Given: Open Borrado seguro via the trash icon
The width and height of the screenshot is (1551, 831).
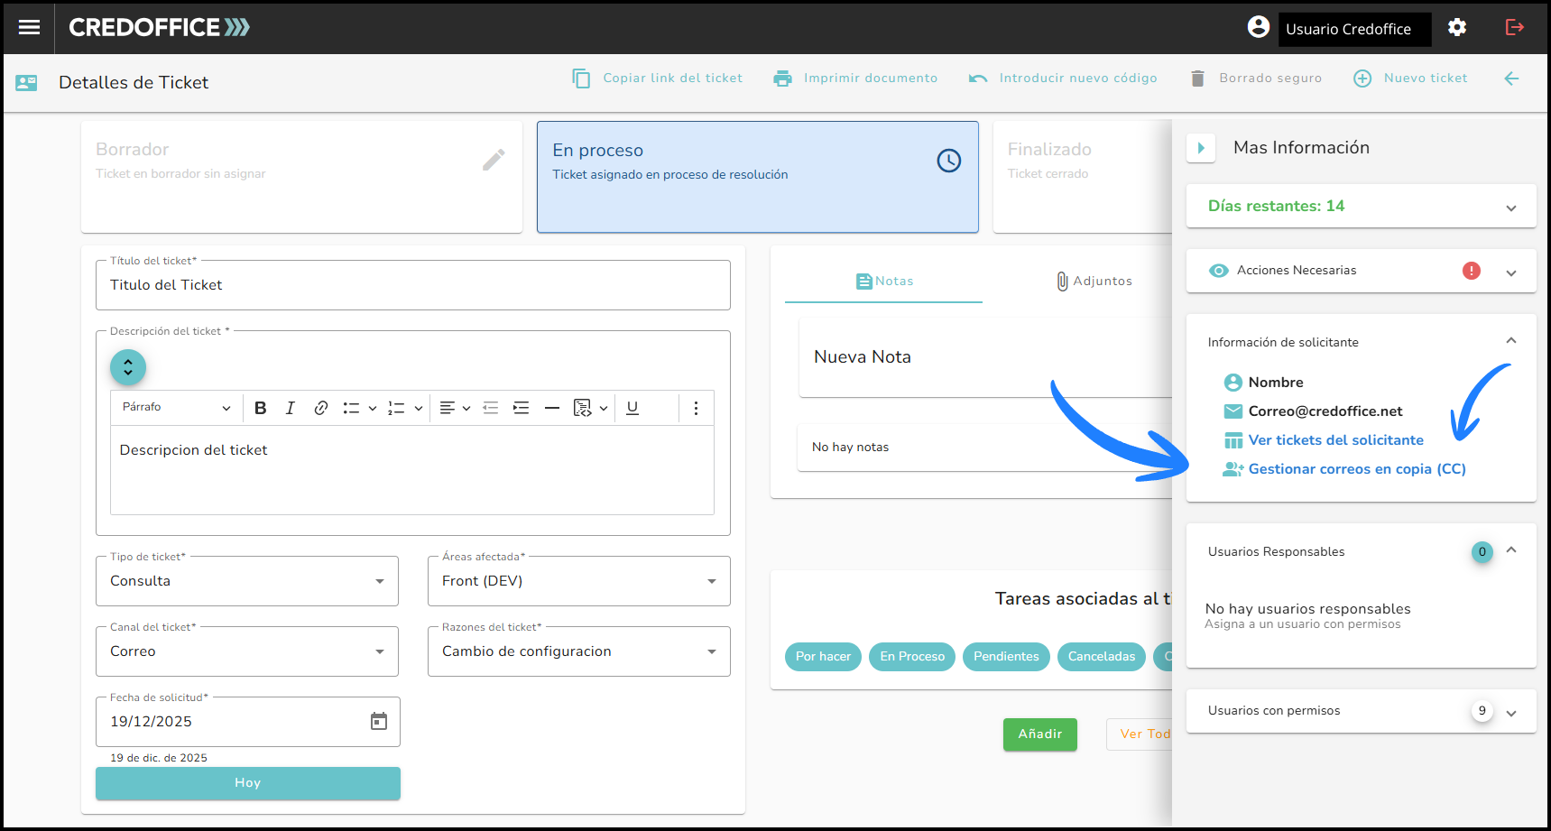Looking at the screenshot, I should pos(1197,78).
